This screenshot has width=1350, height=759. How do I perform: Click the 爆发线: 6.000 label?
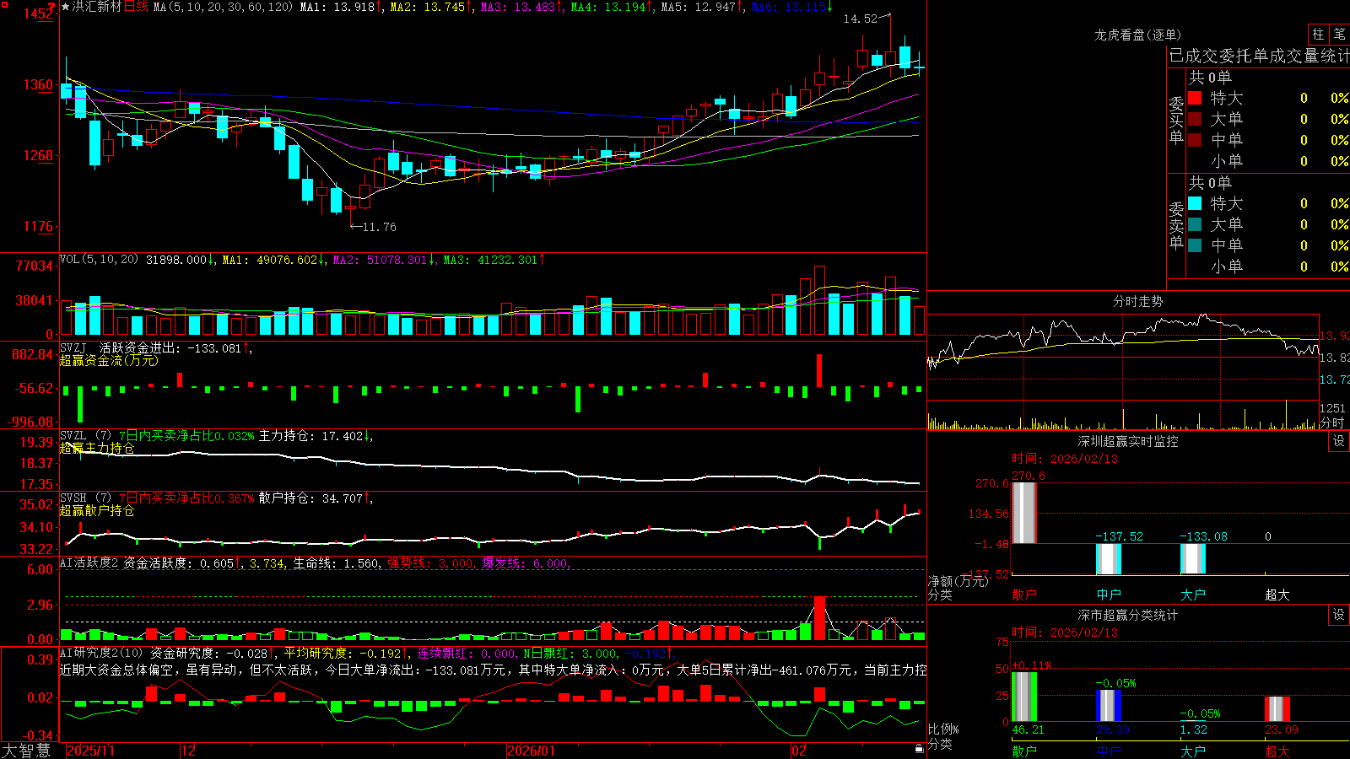click(x=526, y=563)
